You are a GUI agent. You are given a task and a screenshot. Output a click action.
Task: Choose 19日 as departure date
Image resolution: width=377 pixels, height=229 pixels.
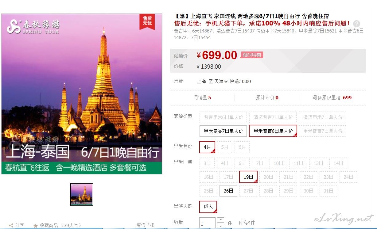[x=248, y=177]
